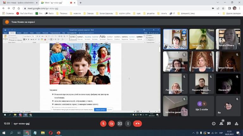Click your own self-view tile 'Ви'

point(228,106)
